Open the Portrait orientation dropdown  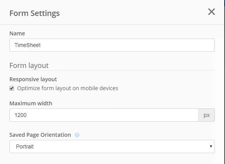[x=112, y=147]
